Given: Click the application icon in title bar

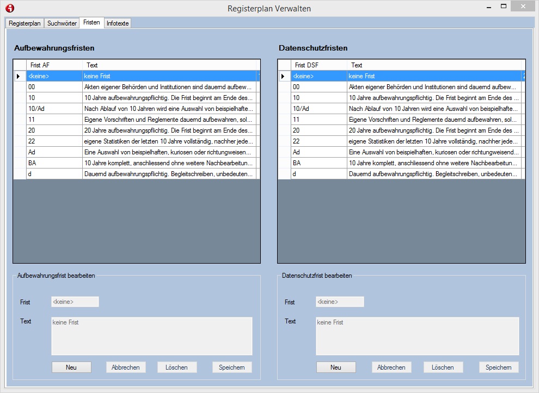Looking at the screenshot, I should [x=9, y=8].
